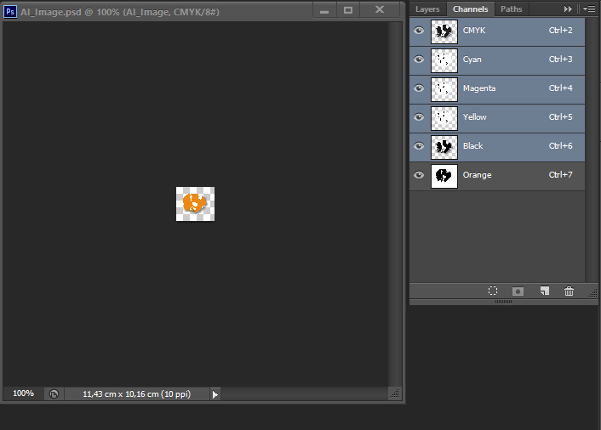The image size is (601, 430).
Task: Click the Ctrl+7 shortcut label
Action: (x=560, y=175)
